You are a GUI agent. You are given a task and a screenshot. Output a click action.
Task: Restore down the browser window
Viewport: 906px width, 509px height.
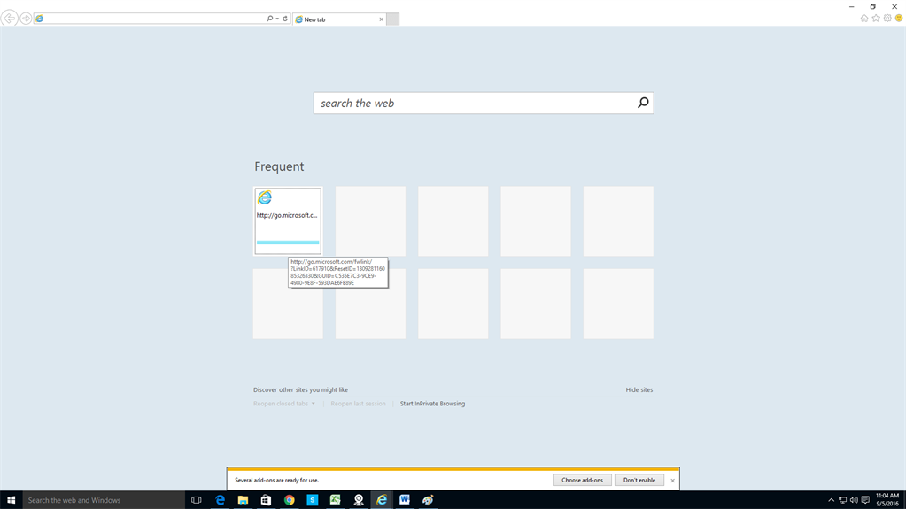872,6
